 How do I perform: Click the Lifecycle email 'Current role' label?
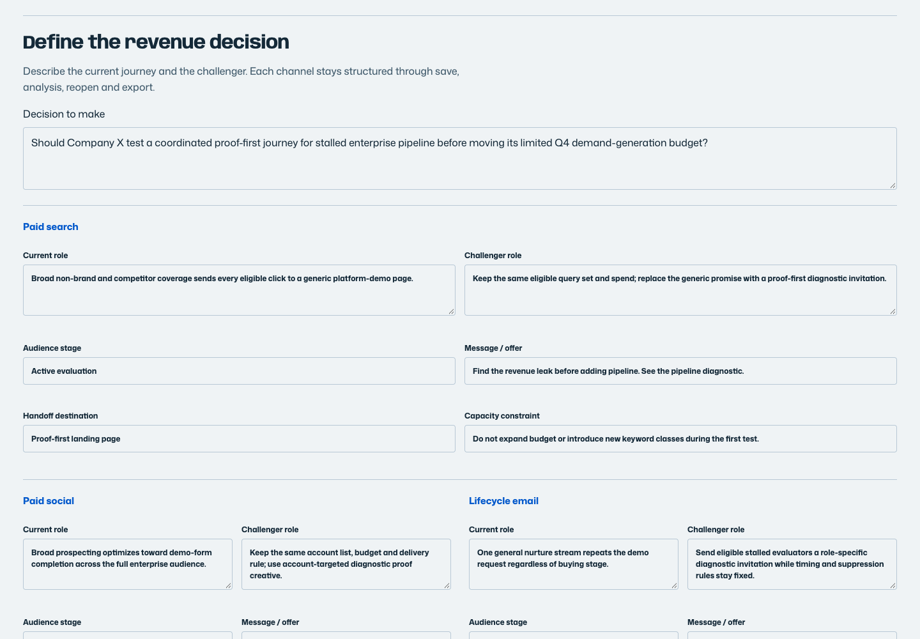(491, 530)
